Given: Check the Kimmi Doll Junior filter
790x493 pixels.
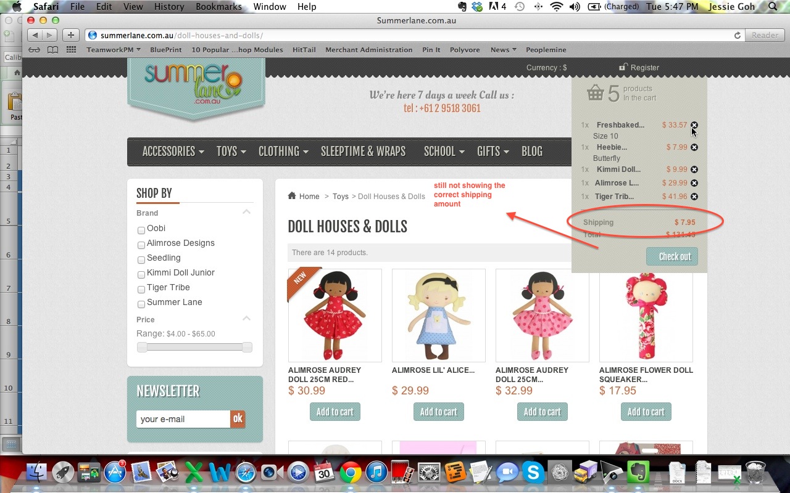Looking at the screenshot, I should click(x=141, y=274).
